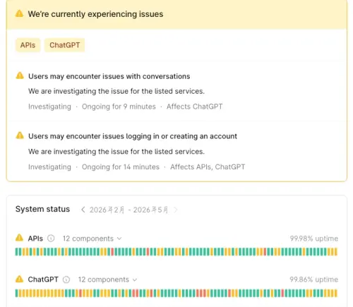Open 'issues logging in or creating an account' incident
Viewport: 353px width, 307px height.
tap(133, 136)
